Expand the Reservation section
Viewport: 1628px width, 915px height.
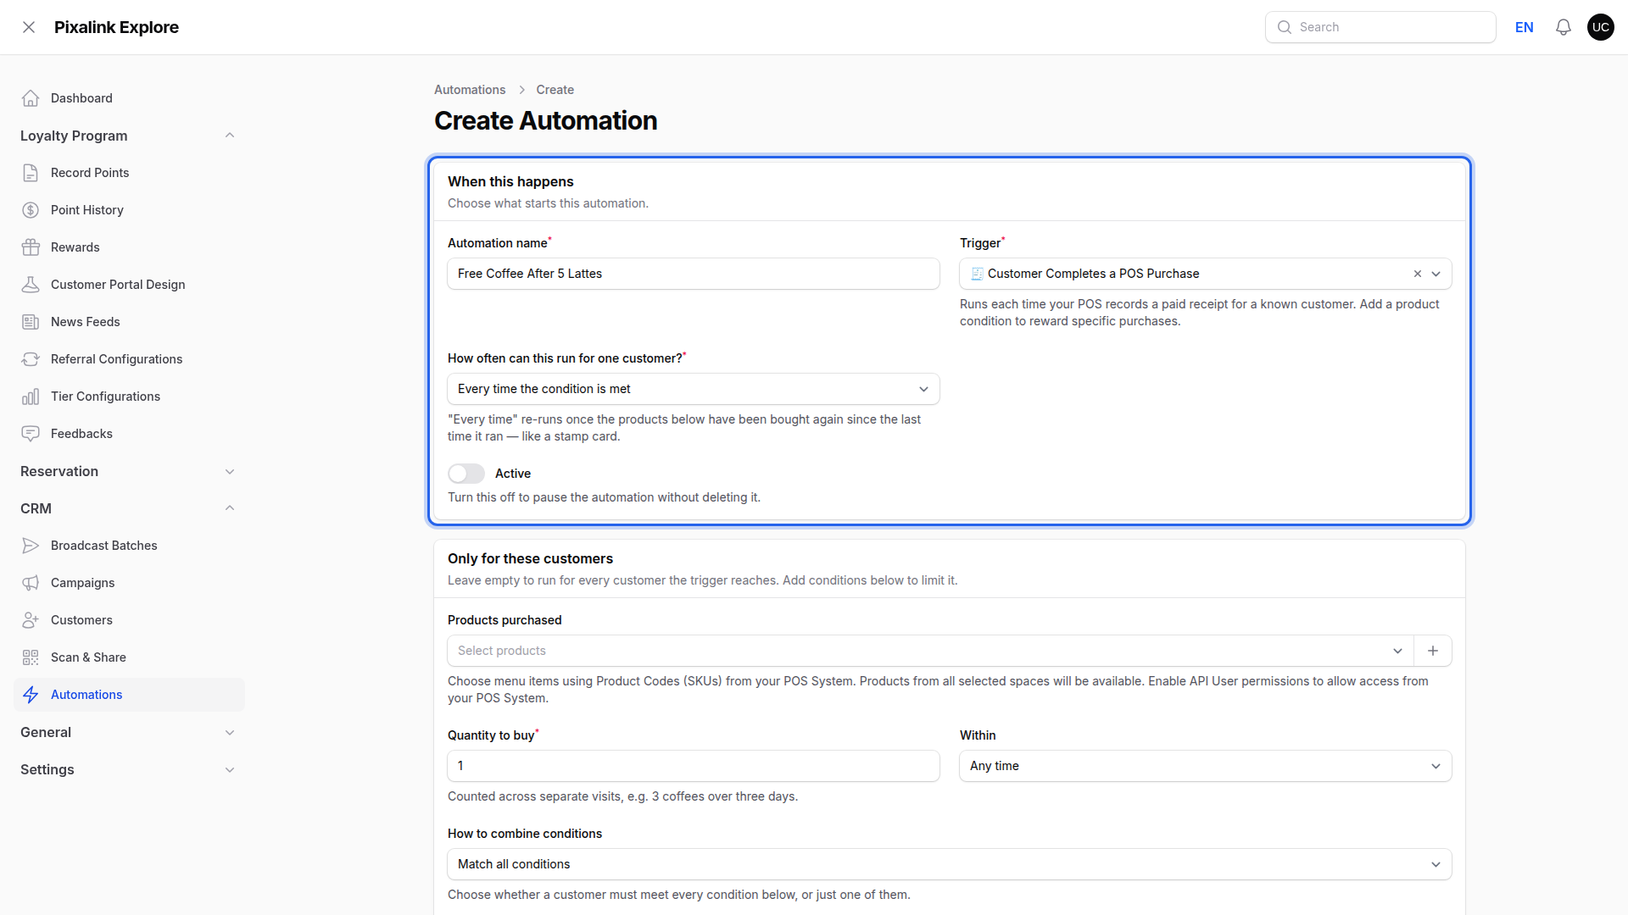(x=230, y=471)
